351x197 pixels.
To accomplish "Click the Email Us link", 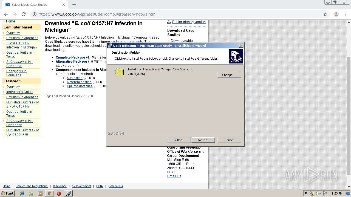I will (x=174, y=176).
